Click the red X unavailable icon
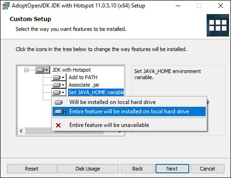This screenshot has width=231, height=178. [58, 125]
